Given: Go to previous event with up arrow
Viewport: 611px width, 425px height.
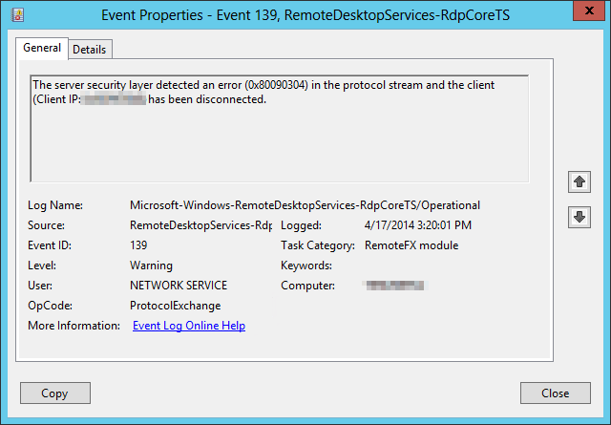Looking at the screenshot, I should click(x=579, y=181).
